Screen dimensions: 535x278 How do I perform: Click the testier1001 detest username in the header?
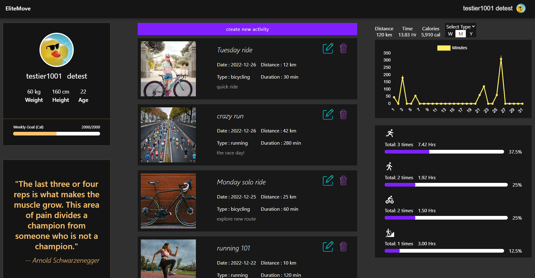pos(487,8)
